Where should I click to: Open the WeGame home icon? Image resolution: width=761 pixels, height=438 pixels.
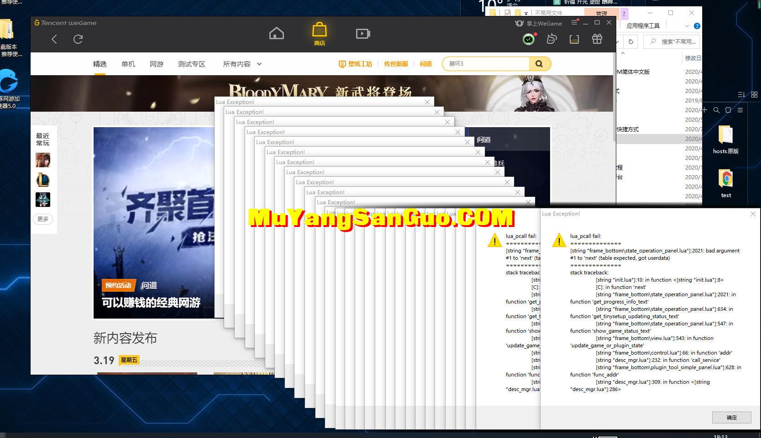277,33
